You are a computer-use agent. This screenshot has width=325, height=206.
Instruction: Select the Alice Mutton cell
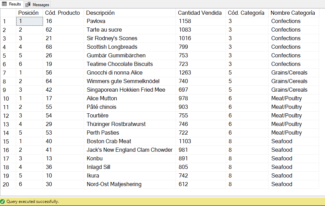click(130, 98)
